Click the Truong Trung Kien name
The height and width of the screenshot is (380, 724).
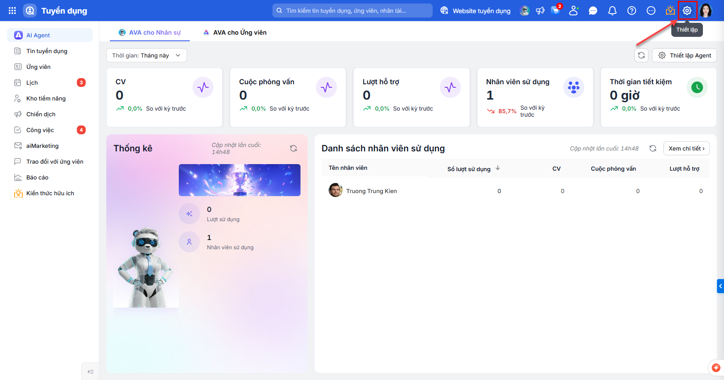point(372,191)
